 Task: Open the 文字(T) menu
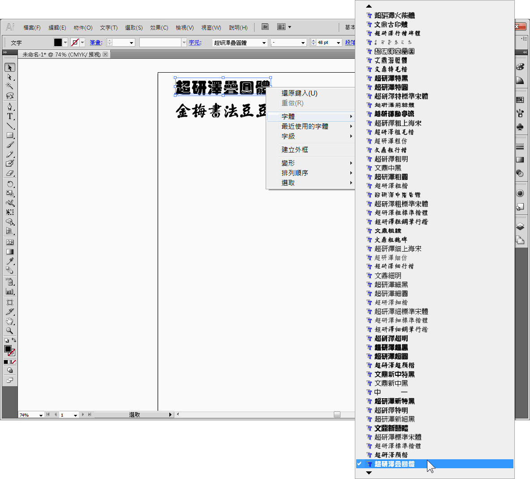[x=108, y=28]
